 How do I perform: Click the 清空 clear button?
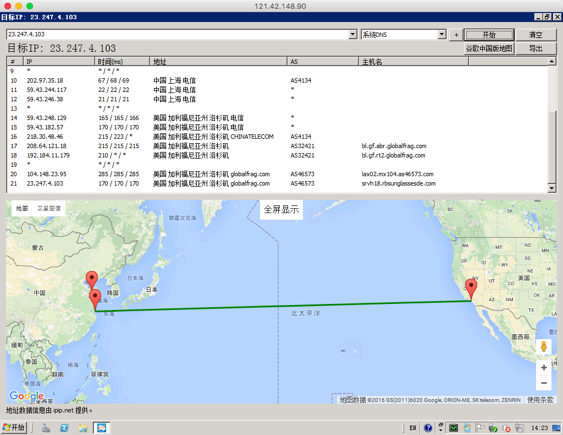536,35
